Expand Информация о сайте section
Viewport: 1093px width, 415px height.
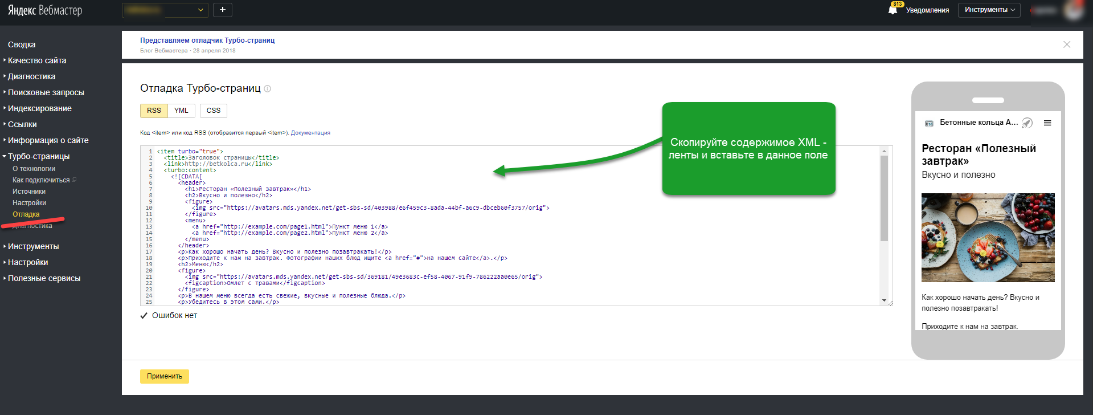pos(48,140)
